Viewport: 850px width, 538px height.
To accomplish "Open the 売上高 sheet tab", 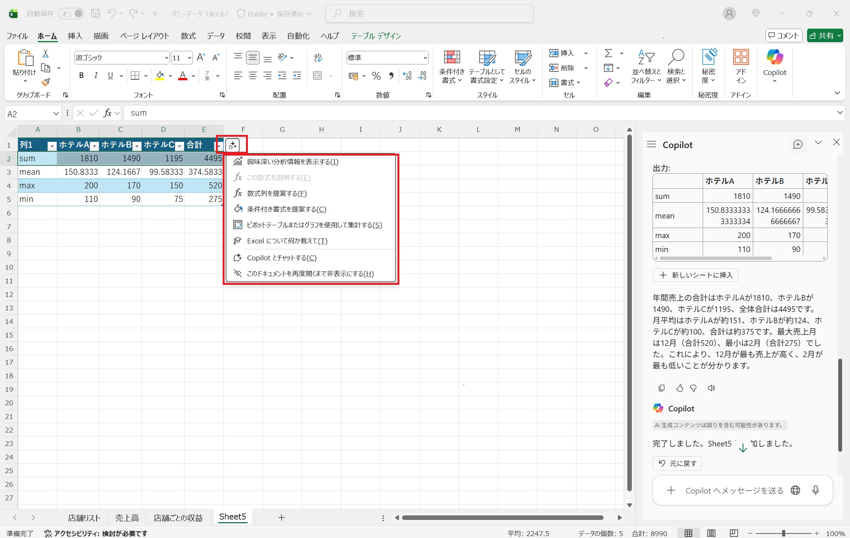I will pyautogui.click(x=127, y=518).
